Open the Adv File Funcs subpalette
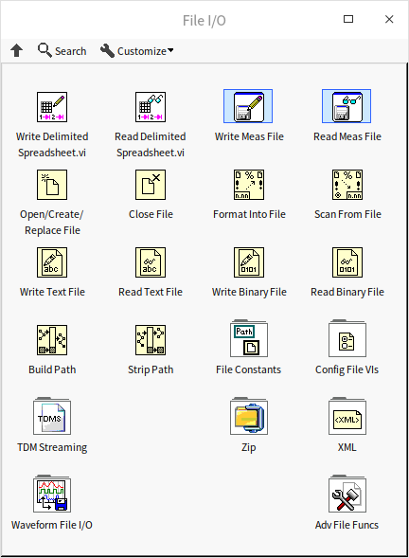Viewport: 409px width, 558px height. coord(347,494)
